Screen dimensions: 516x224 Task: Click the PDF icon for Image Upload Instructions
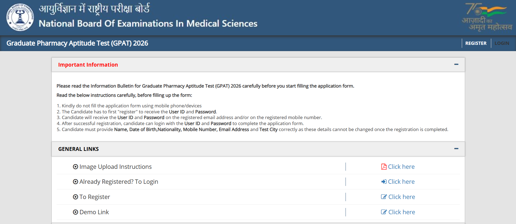(x=384, y=167)
